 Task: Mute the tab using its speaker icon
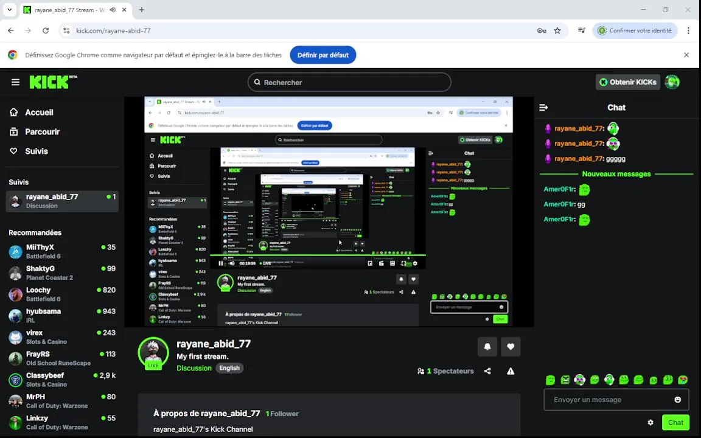point(113,10)
